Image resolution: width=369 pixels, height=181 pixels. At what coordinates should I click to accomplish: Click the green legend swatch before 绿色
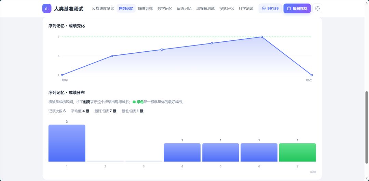[x=134, y=102]
